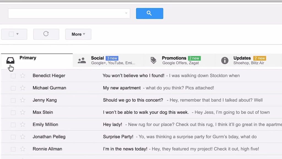Click inside the search input field
Image resolution: width=282 pixels, height=159 pixels.
66,13
